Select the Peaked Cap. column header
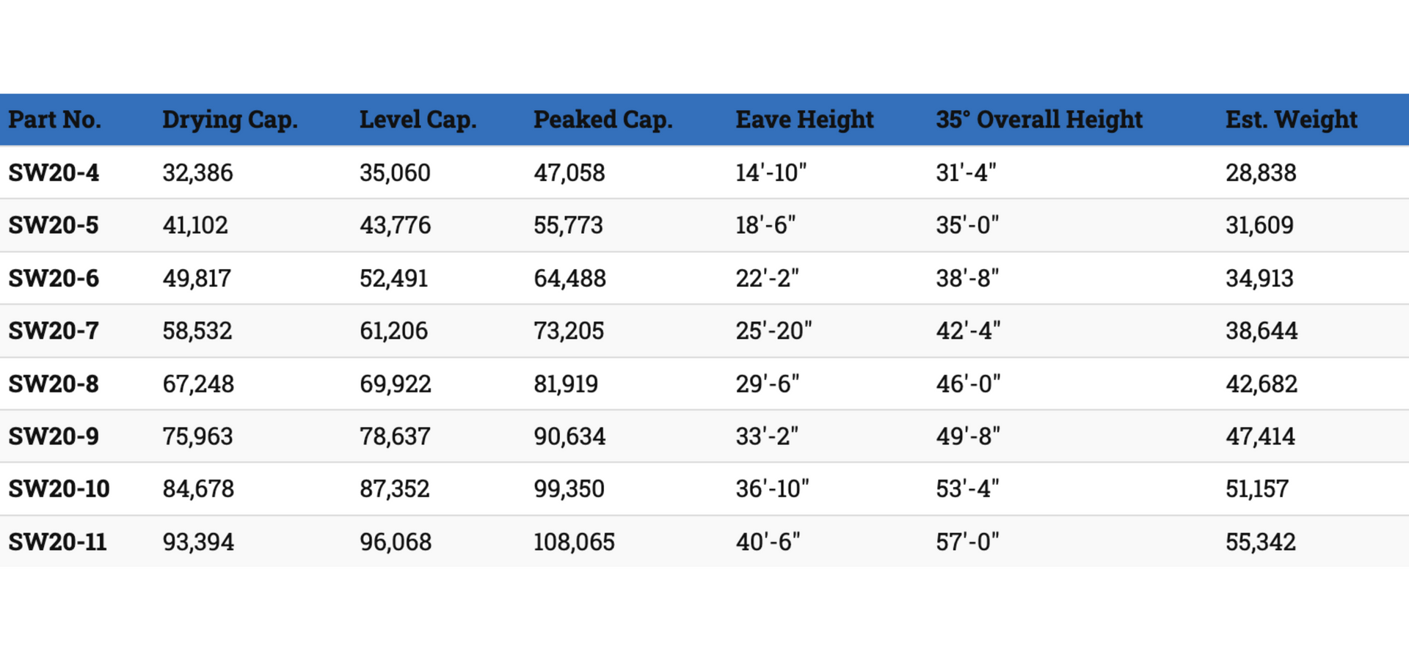 [x=603, y=120]
